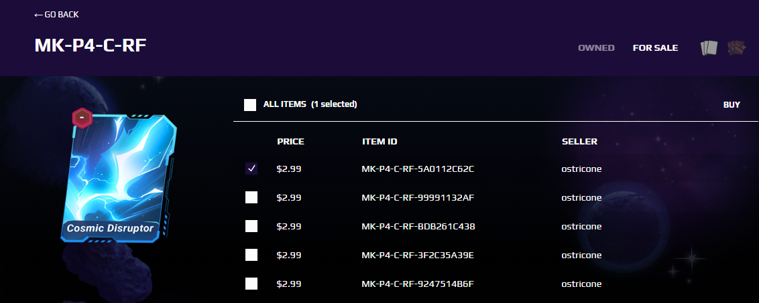This screenshot has width=759, height=303.
Task: Select checkbox for item ending BDB261C438
Action: pyautogui.click(x=251, y=226)
